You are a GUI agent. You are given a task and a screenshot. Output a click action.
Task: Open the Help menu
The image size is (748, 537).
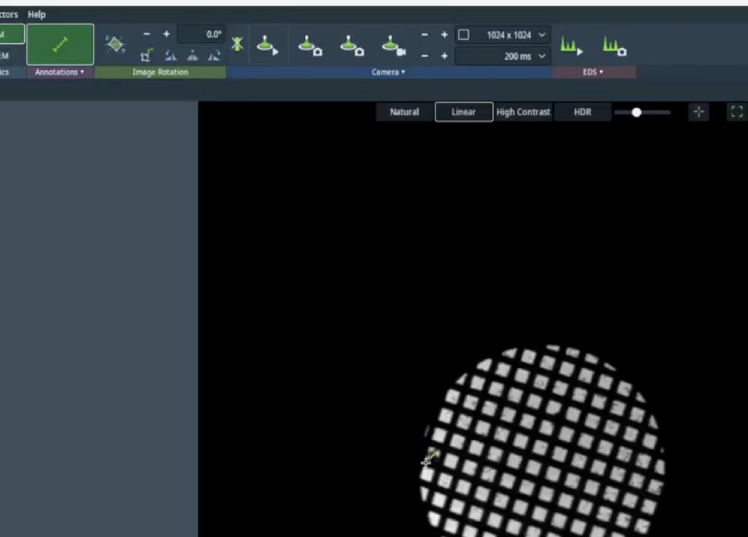pyautogui.click(x=37, y=14)
